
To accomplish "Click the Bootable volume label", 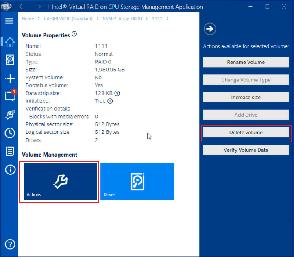I will point(47,85).
